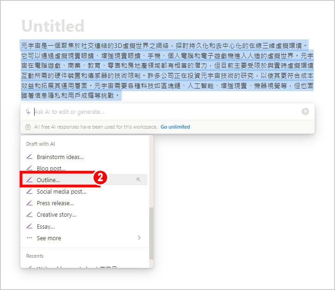The width and height of the screenshot is (335, 290).
Task: Choose Blog post... option
Action: [x=85, y=168]
